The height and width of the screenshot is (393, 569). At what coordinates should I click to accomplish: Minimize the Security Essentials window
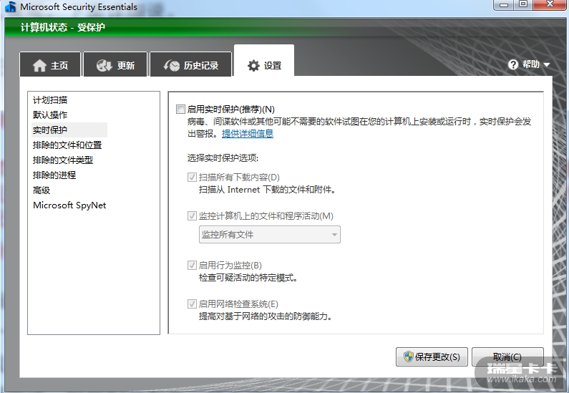pyautogui.click(x=505, y=5)
